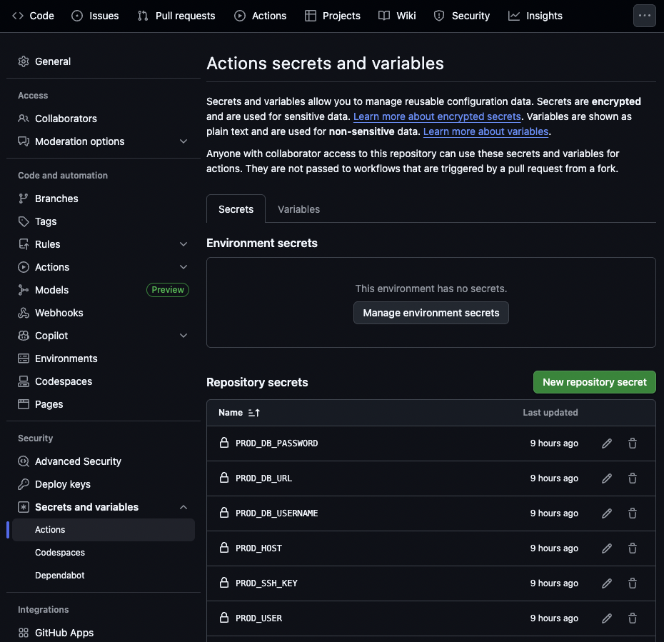Click the GitHub Apps grid icon
The width and height of the screenshot is (664, 642).
pos(24,633)
